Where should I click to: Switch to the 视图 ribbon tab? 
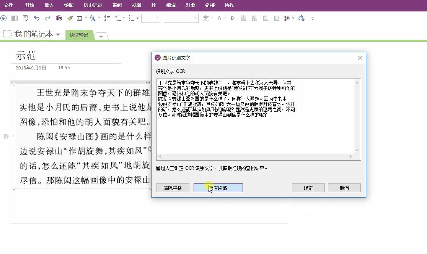137,5
